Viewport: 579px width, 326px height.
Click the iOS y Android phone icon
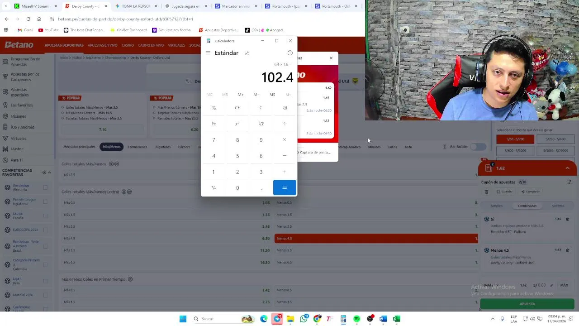[x=6, y=127]
